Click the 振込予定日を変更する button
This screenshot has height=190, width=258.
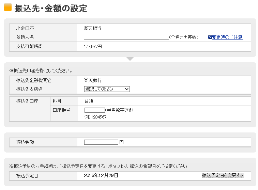(x=223, y=175)
